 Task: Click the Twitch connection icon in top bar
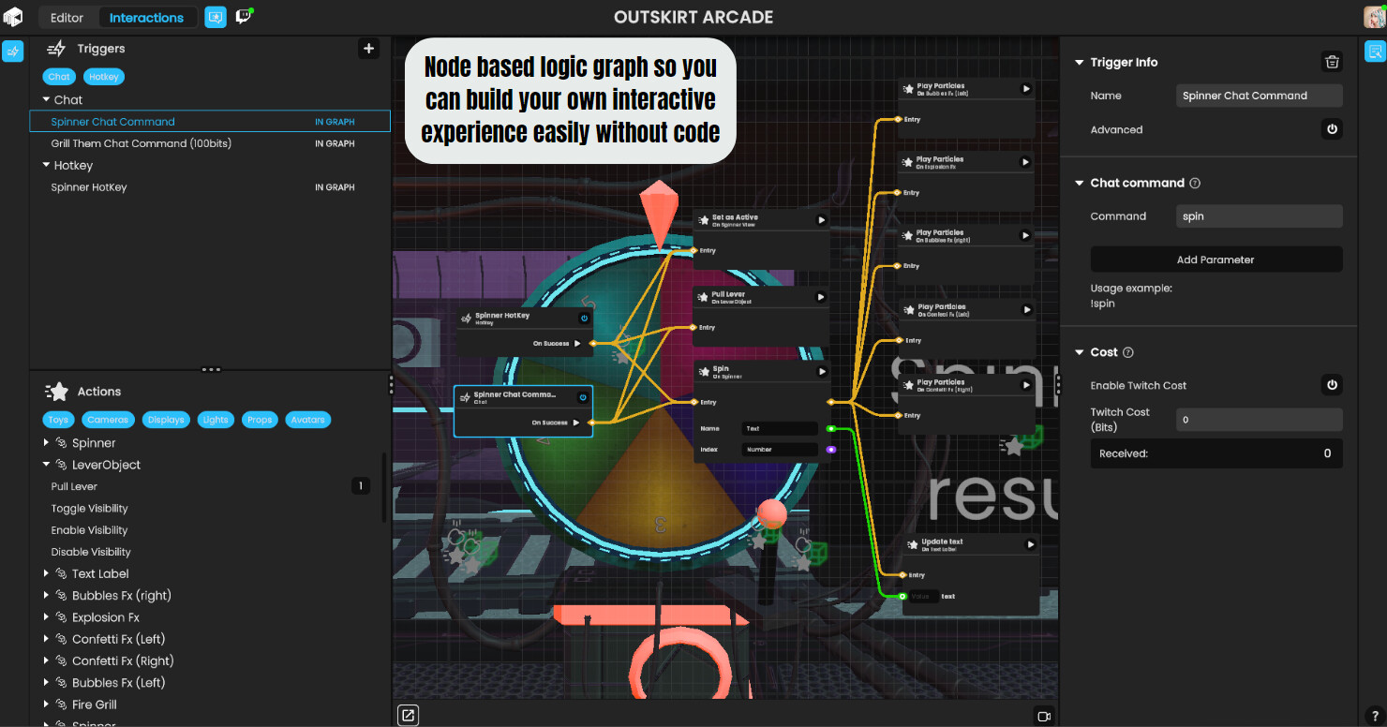244,17
